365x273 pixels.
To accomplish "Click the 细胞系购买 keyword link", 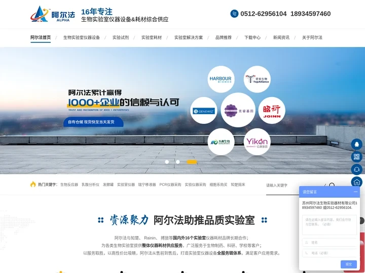I will (218, 185).
